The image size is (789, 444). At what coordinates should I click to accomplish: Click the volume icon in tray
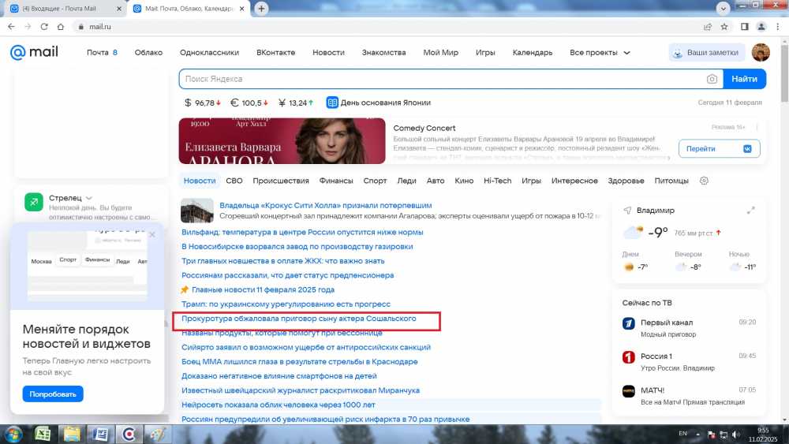point(735,435)
